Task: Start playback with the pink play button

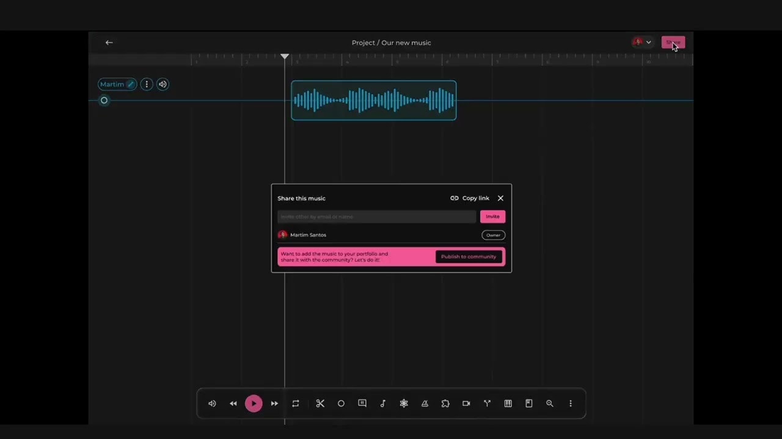Action: point(254,404)
